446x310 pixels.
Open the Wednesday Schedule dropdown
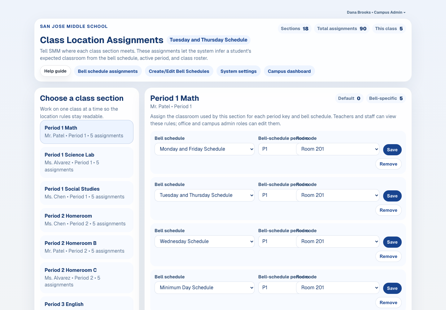[x=204, y=241]
